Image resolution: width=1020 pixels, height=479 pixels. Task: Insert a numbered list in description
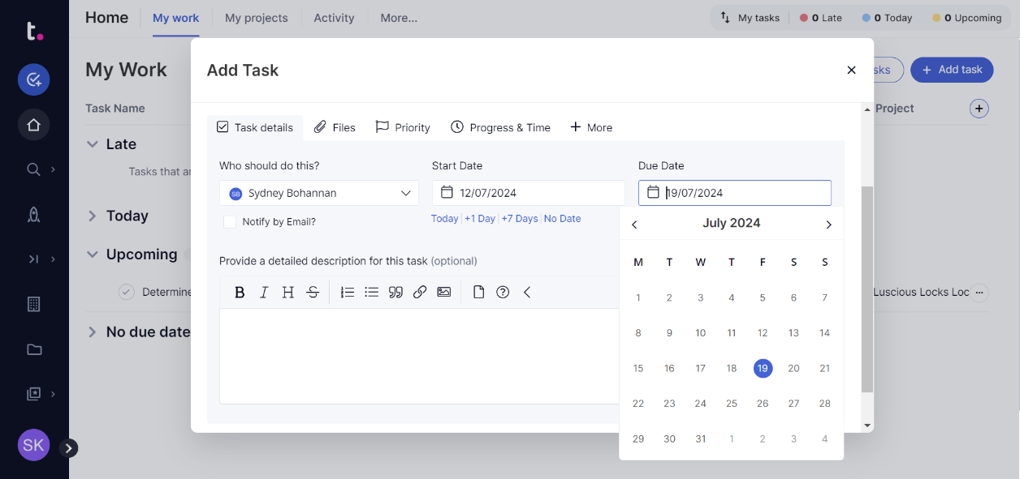coord(348,293)
